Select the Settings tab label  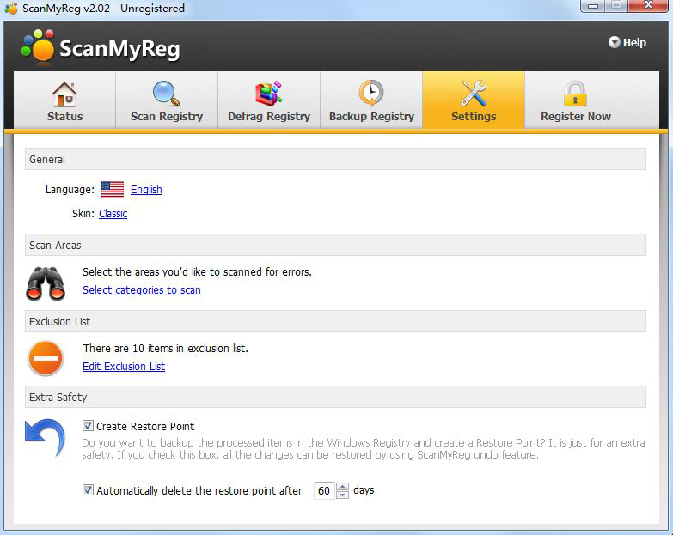(474, 117)
